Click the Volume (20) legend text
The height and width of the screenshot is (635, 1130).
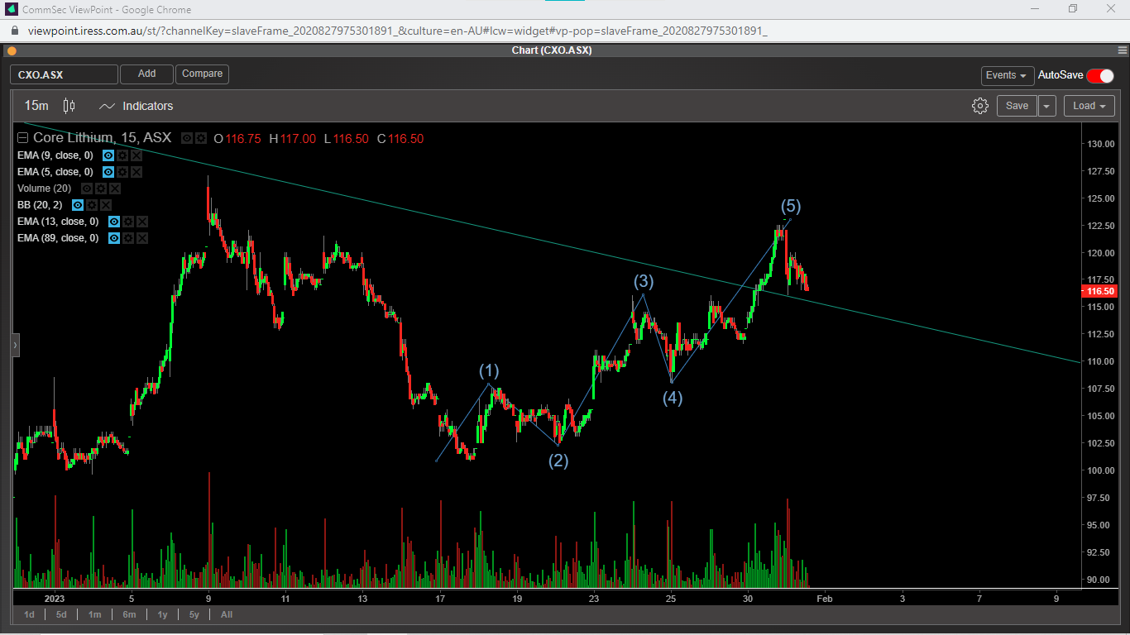[45, 189]
